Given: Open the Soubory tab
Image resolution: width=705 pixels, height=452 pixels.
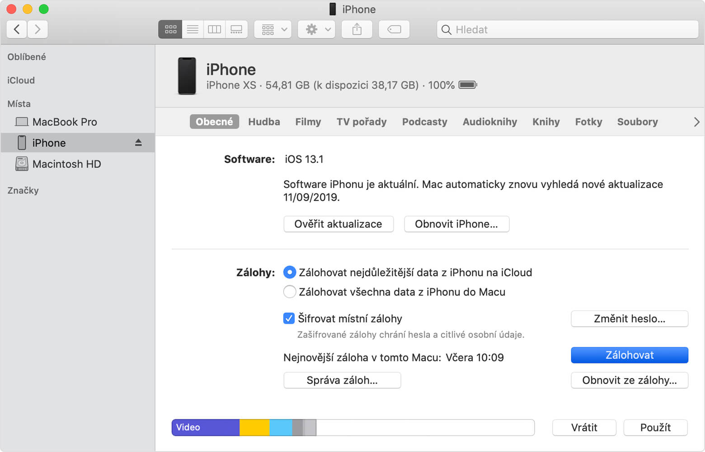Looking at the screenshot, I should tap(637, 122).
